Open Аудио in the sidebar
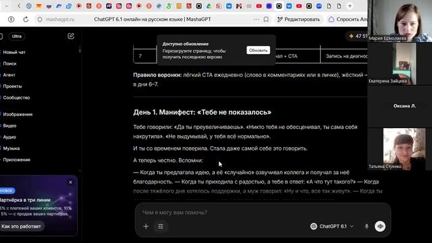432x243 pixels. (9, 137)
